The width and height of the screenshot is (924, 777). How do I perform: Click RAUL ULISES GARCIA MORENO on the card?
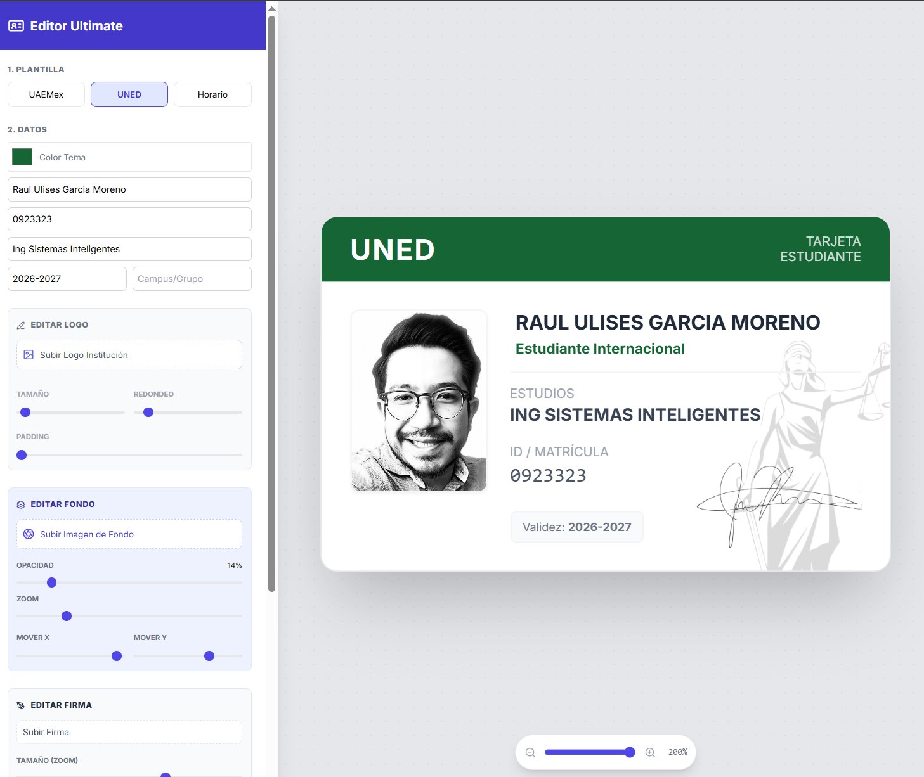pos(668,323)
